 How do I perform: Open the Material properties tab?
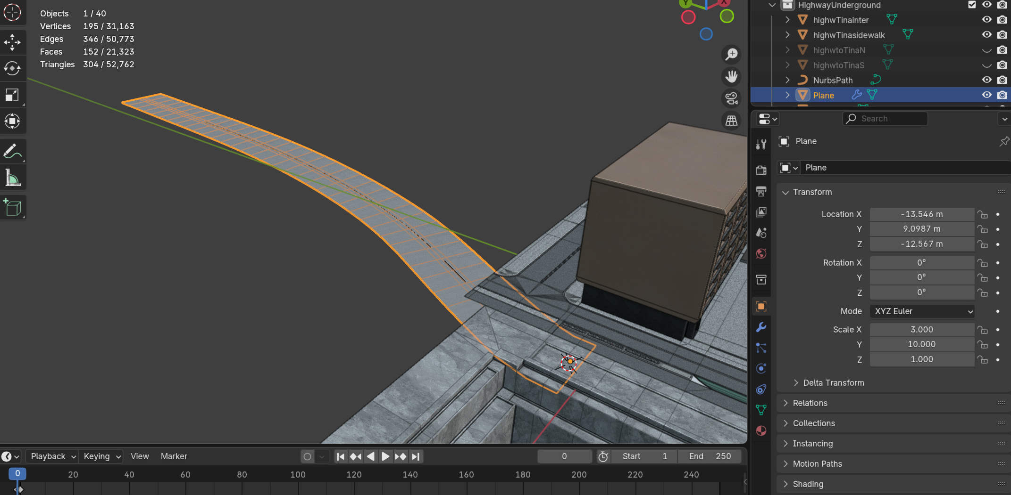point(761,430)
